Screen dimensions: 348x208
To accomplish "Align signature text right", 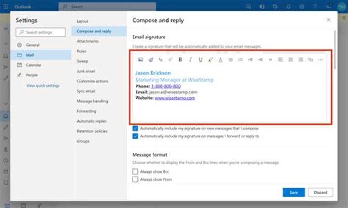I will pyautogui.click(x=301, y=59).
